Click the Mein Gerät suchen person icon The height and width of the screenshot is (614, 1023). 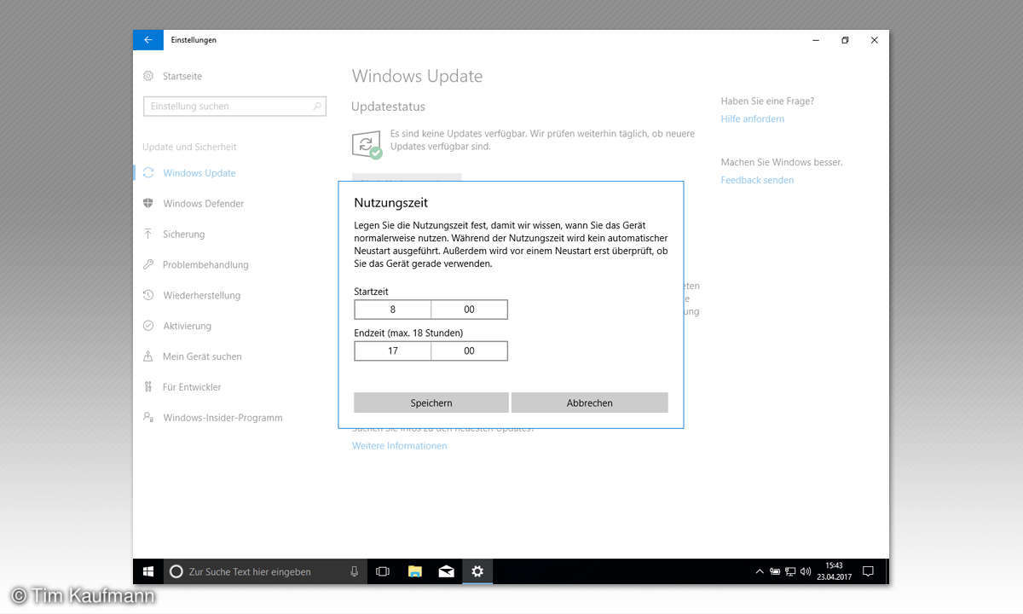[x=148, y=356]
